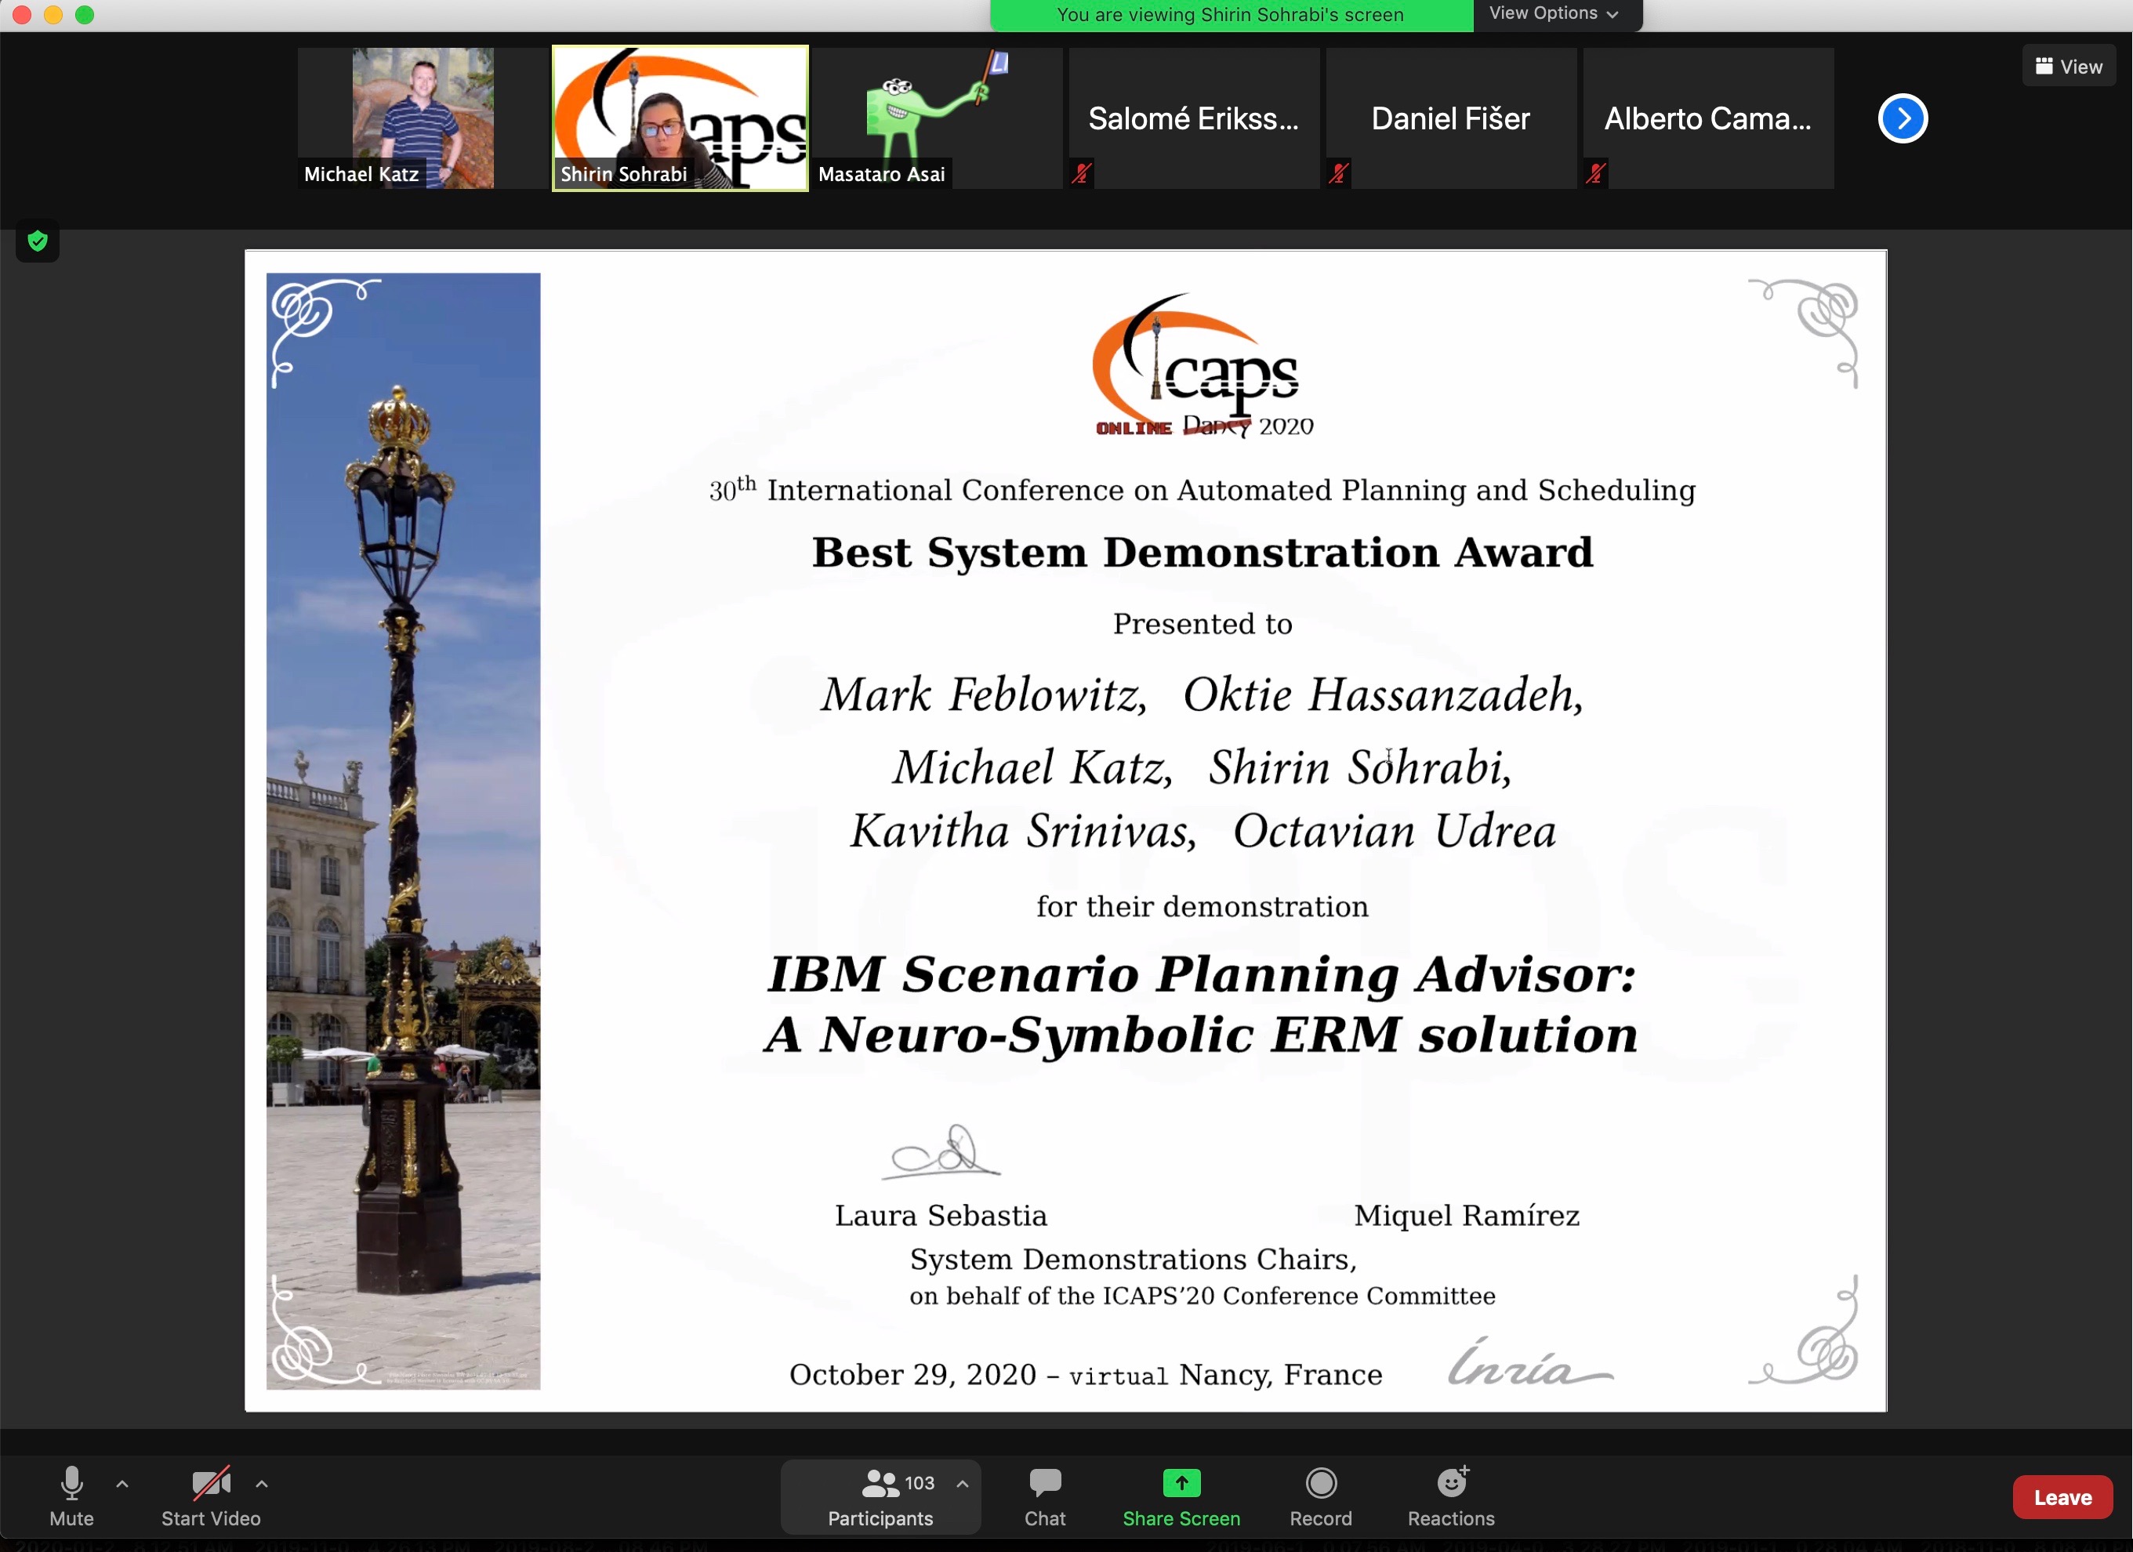
Task: Click the macOS yellow minimize window button
Action: tap(53, 14)
